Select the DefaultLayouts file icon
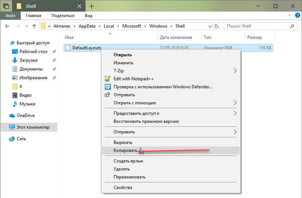This screenshot has width=302, height=198. click(67, 48)
